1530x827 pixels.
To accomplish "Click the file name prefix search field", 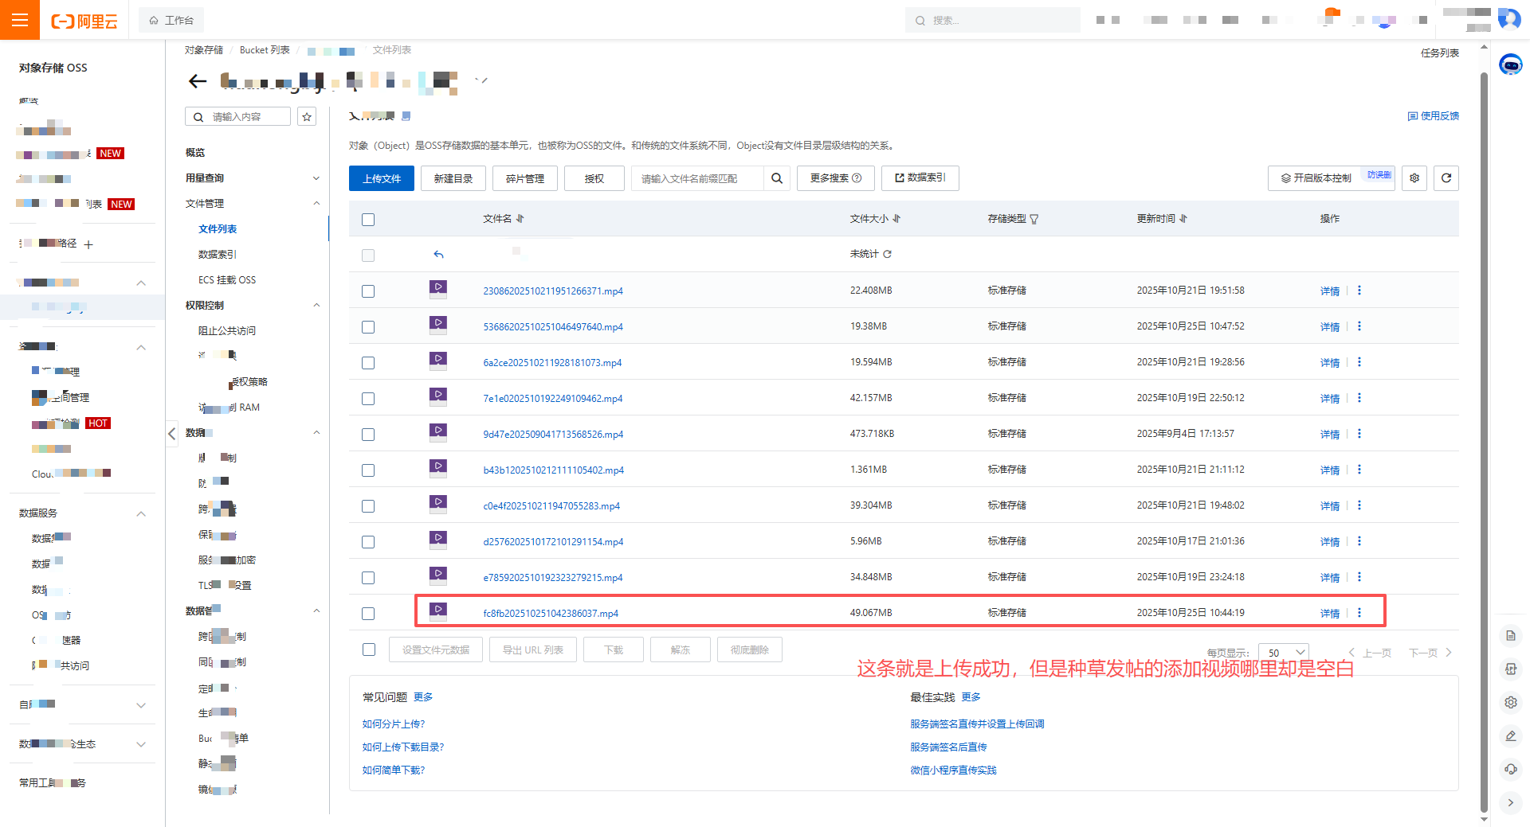I will [x=697, y=178].
